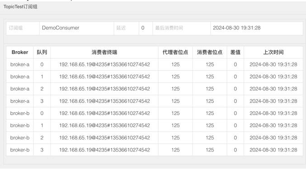
Task: Select last time of broker-a queue 3
Action: pyautogui.click(x=273, y=101)
